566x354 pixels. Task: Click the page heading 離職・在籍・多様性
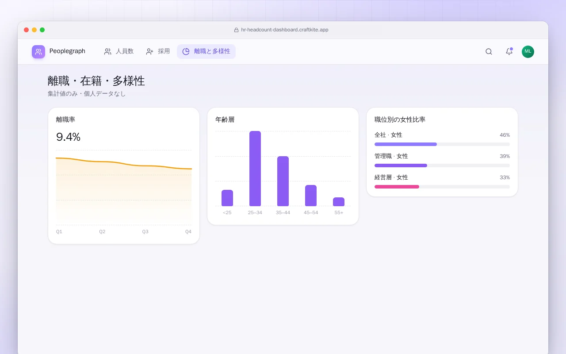pos(96,81)
